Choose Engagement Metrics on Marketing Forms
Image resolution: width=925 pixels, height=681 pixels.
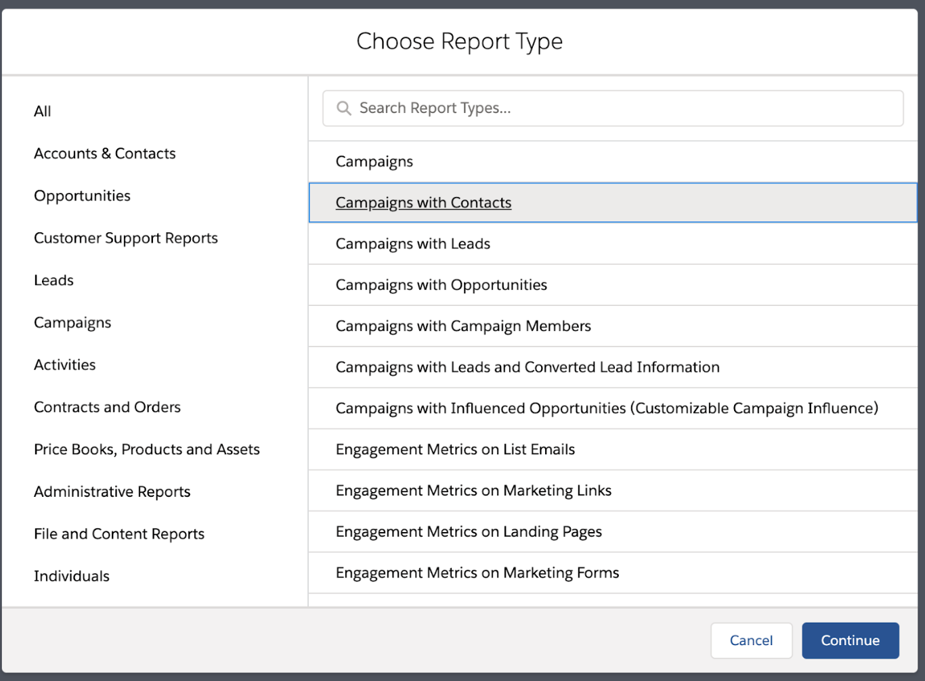(x=613, y=573)
